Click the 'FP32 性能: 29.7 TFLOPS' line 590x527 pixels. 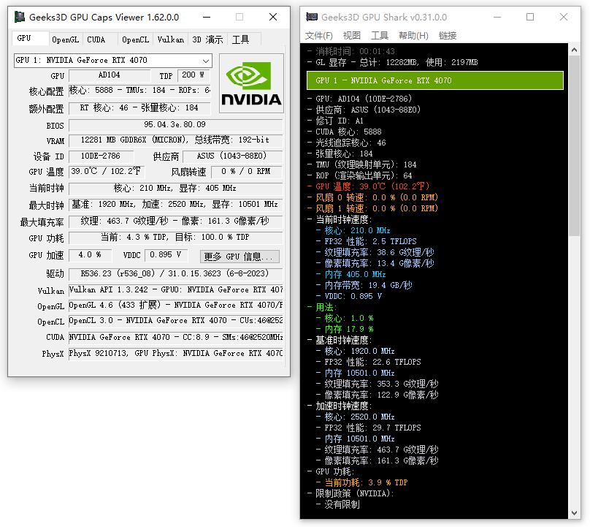coord(369,428)
